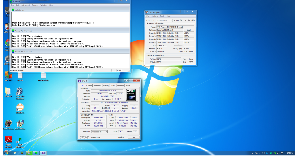
Task: Click the Worker #2 Self-Test window icon
Action: coord(13,52)
